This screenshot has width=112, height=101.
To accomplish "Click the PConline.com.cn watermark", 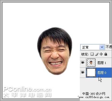I will click(27, 89).
